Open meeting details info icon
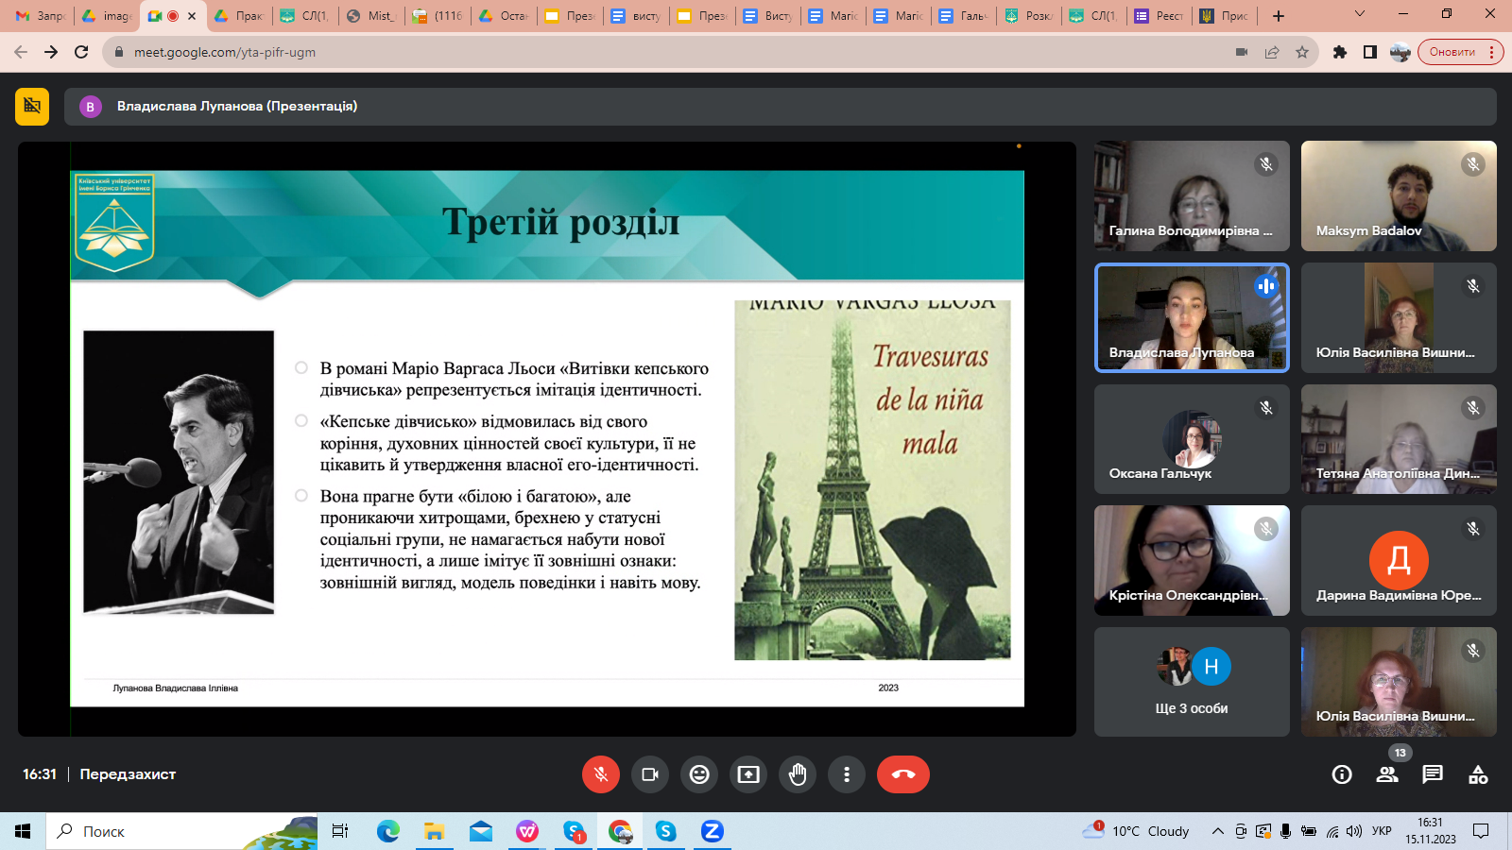 coord(1342,774)
